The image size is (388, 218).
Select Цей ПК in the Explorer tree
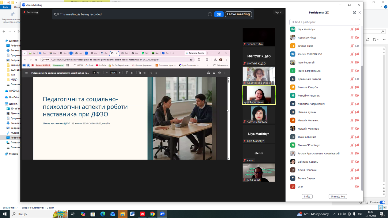coord(13,104)
